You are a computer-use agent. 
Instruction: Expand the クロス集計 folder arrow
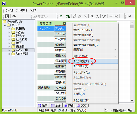[9, 54]
